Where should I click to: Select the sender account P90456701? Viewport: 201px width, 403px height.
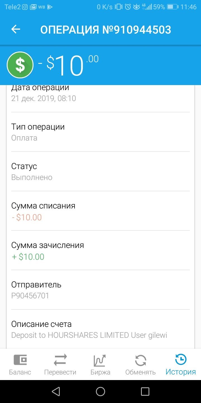30,296
